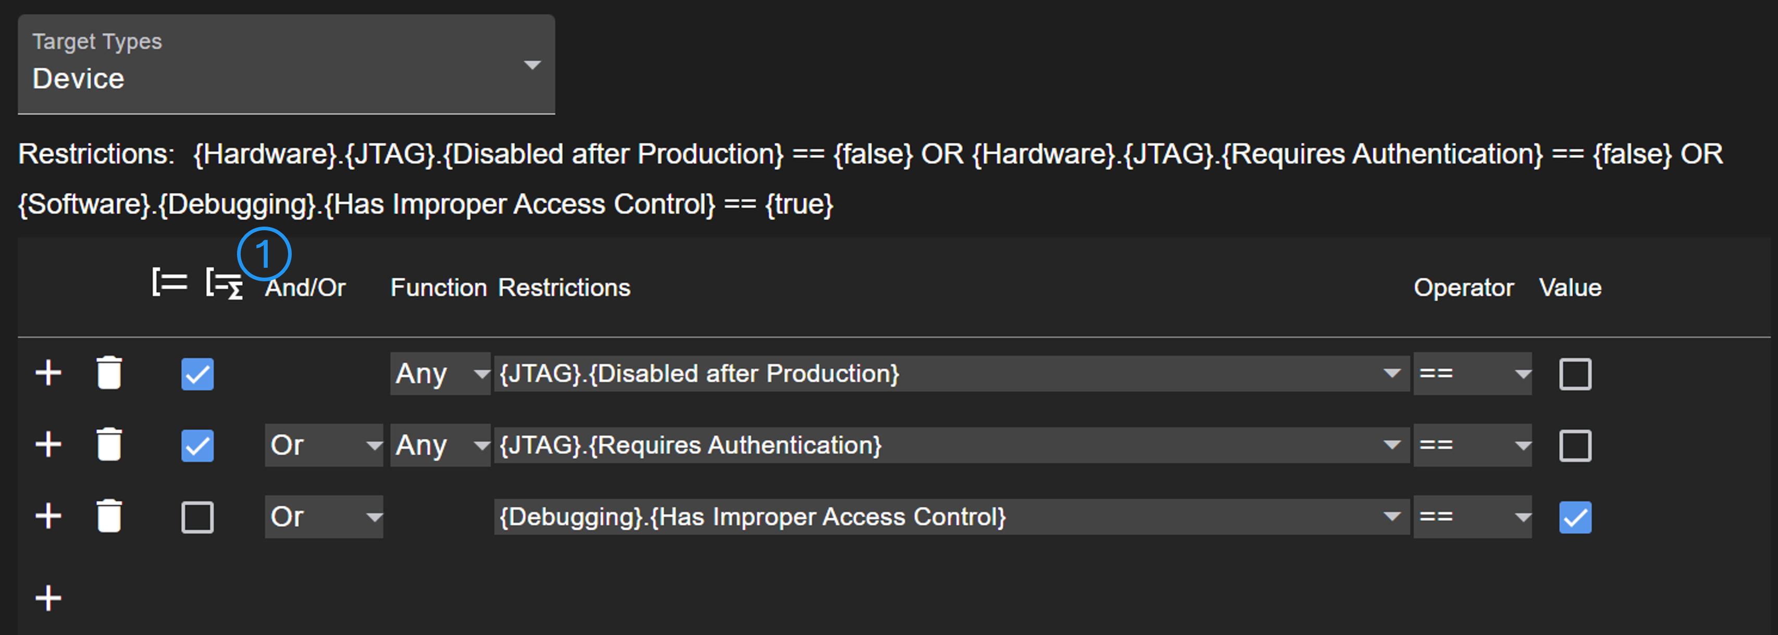Click the plus icon on the Requires Authentication row
Image resolution: width=1778 pixels, height=635 pixels.
click(48, 444)
